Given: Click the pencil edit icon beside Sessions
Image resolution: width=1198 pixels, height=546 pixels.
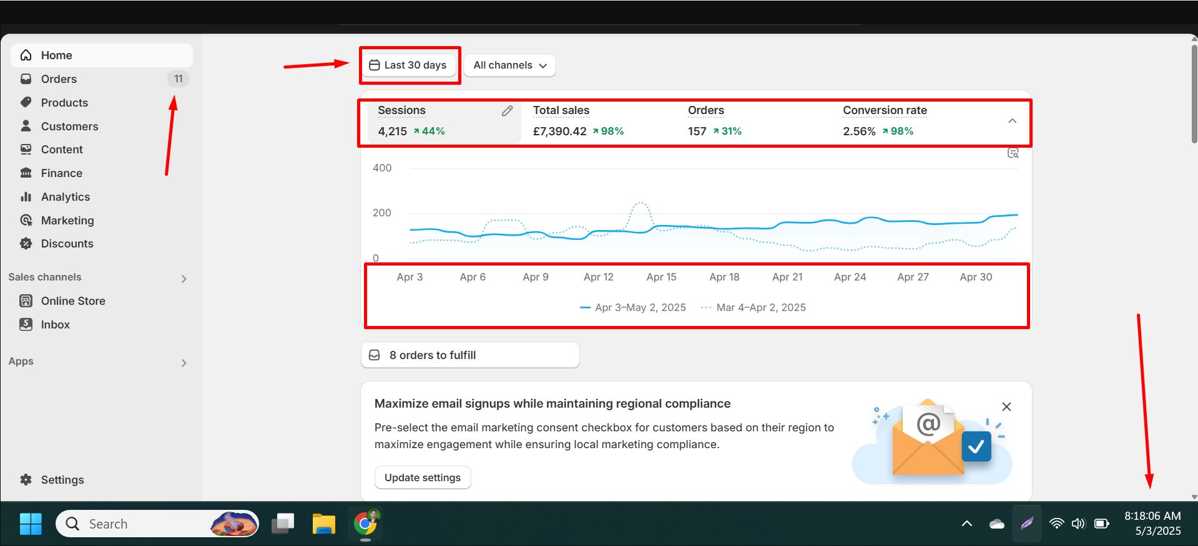Looking at the screenshot, I should [x=507, y=111].
